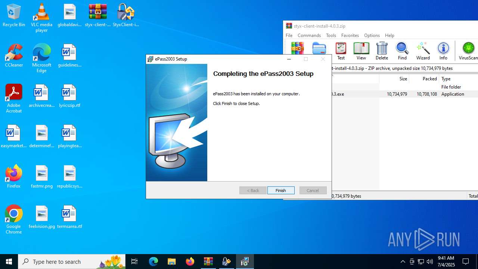
Task: Click WinRAR View toolbar icon
Action: [361, 51]
